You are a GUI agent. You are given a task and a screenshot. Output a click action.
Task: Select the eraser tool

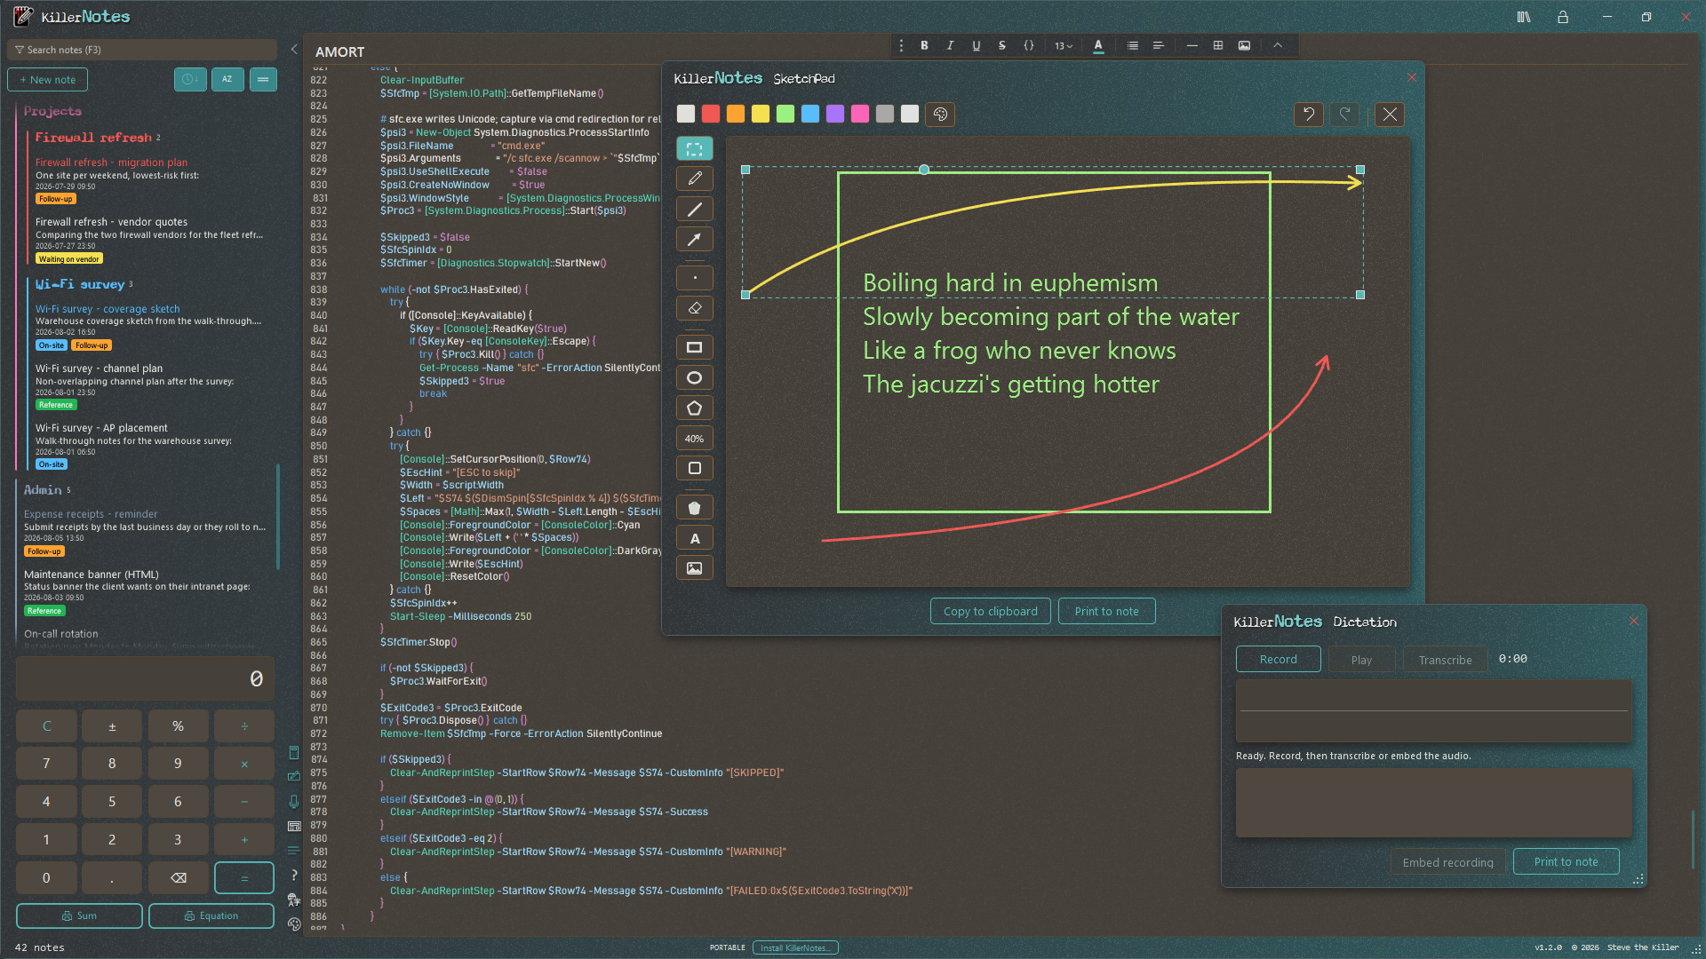695,308
